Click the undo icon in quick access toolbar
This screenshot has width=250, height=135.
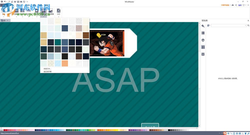tap(5, 1)
